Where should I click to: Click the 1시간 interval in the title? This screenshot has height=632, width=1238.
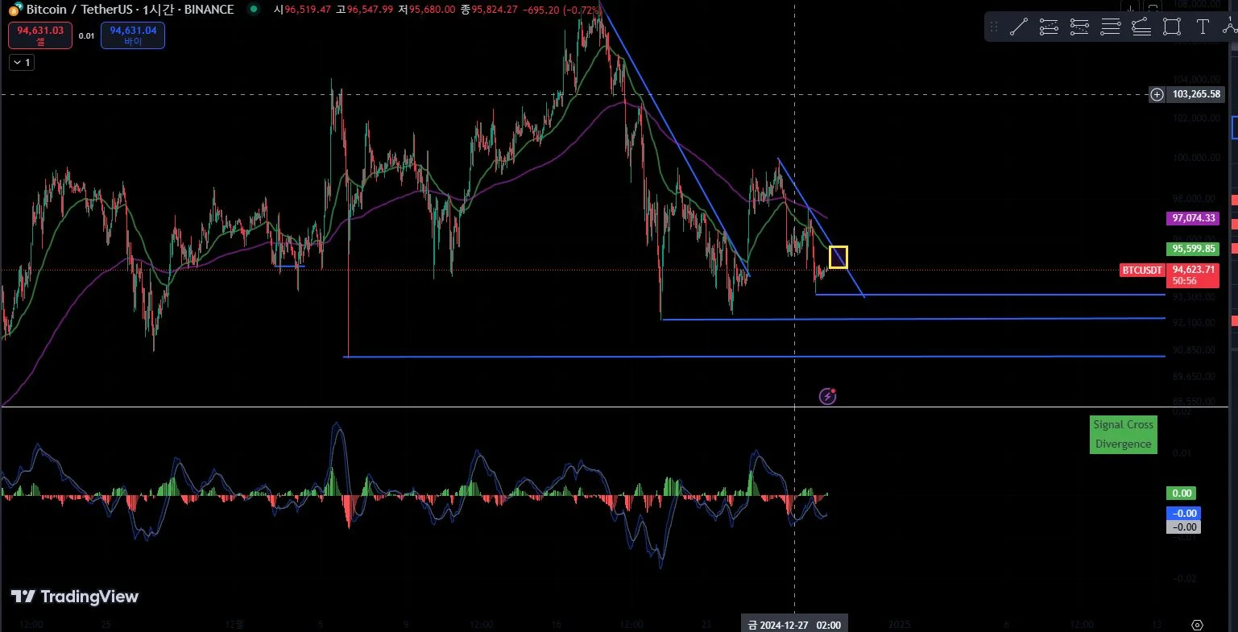point(160,10)
